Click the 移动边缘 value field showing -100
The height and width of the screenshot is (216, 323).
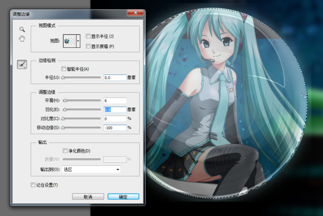(x=115, y=128)
